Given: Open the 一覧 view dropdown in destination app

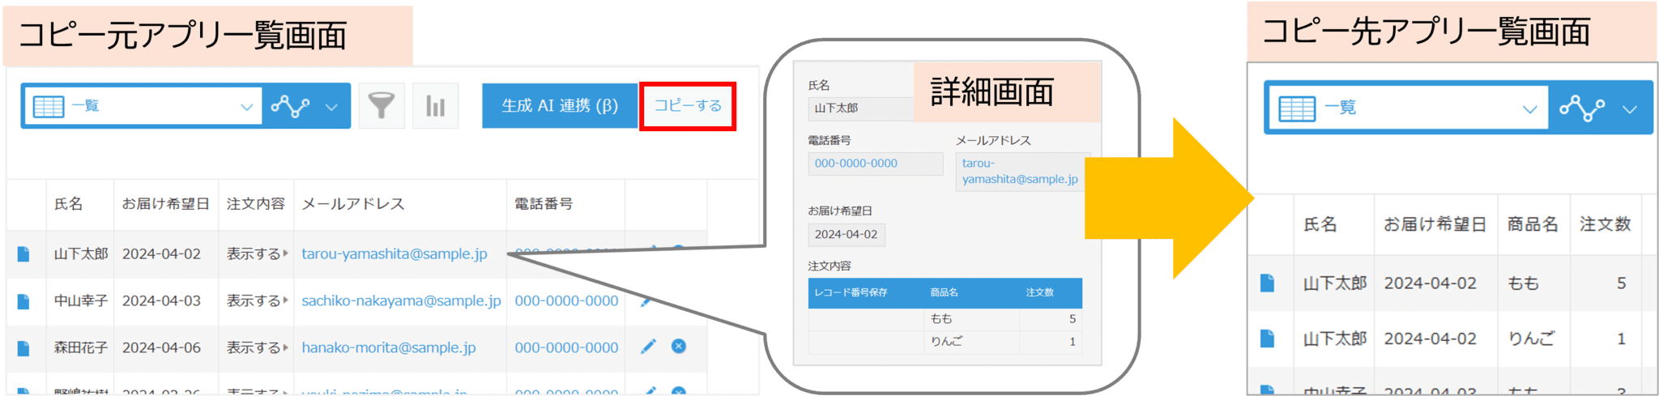Looking at the screenshot, I should pyautogui.click(x=1406, y=109).
